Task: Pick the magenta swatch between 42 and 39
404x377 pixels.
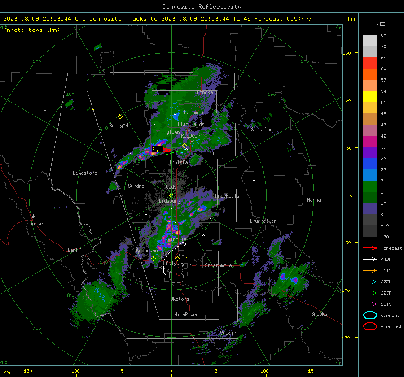Action: [x=370, y=142]
